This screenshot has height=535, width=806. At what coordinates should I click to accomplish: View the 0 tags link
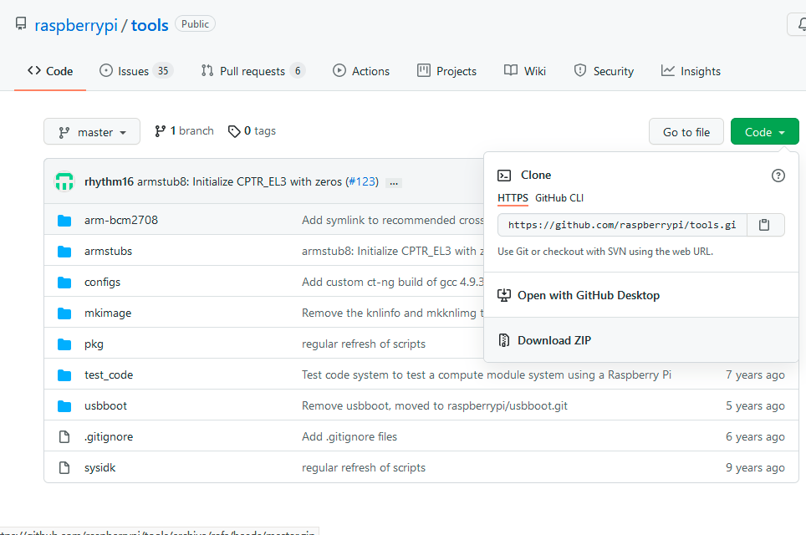pos(252,131)
